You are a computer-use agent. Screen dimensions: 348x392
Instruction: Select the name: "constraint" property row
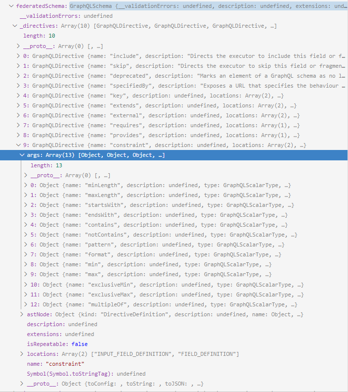(174, 364)
